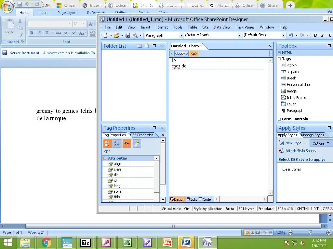Switch to the CSS Properties tab
333x249 pixels.
142,135
